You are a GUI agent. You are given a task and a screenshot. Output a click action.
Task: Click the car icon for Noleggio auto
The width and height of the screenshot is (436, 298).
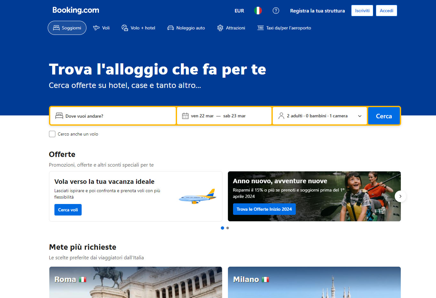coord(171,28)
